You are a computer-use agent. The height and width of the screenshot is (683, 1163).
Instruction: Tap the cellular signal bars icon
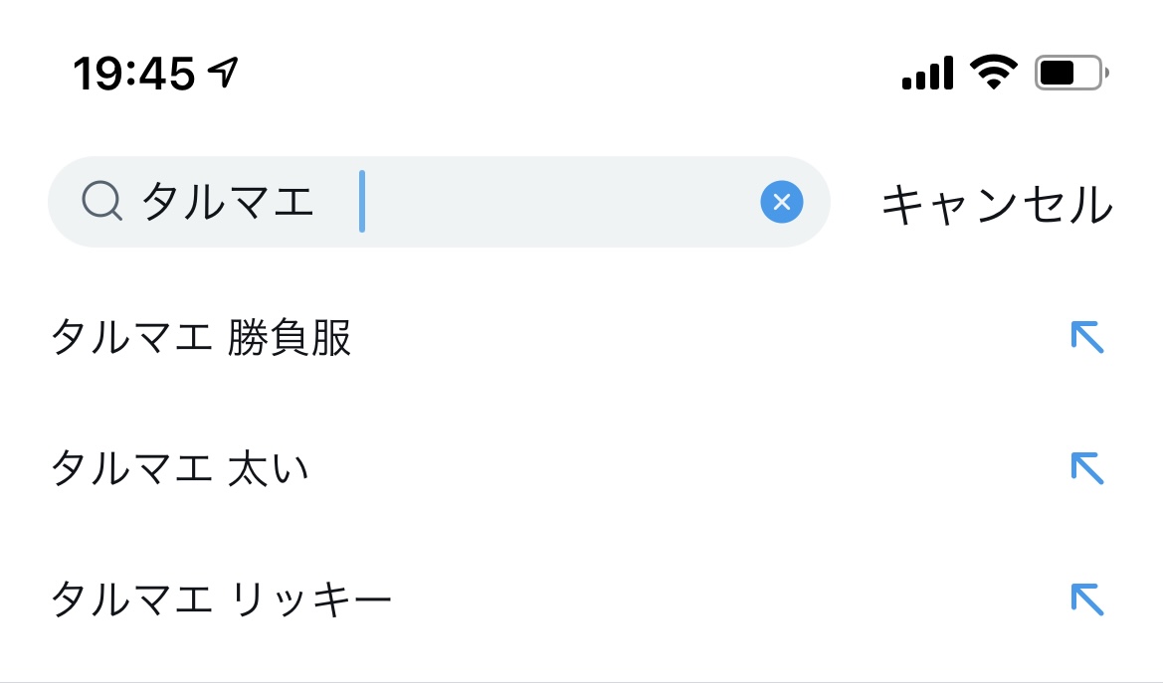coord(927,74)
